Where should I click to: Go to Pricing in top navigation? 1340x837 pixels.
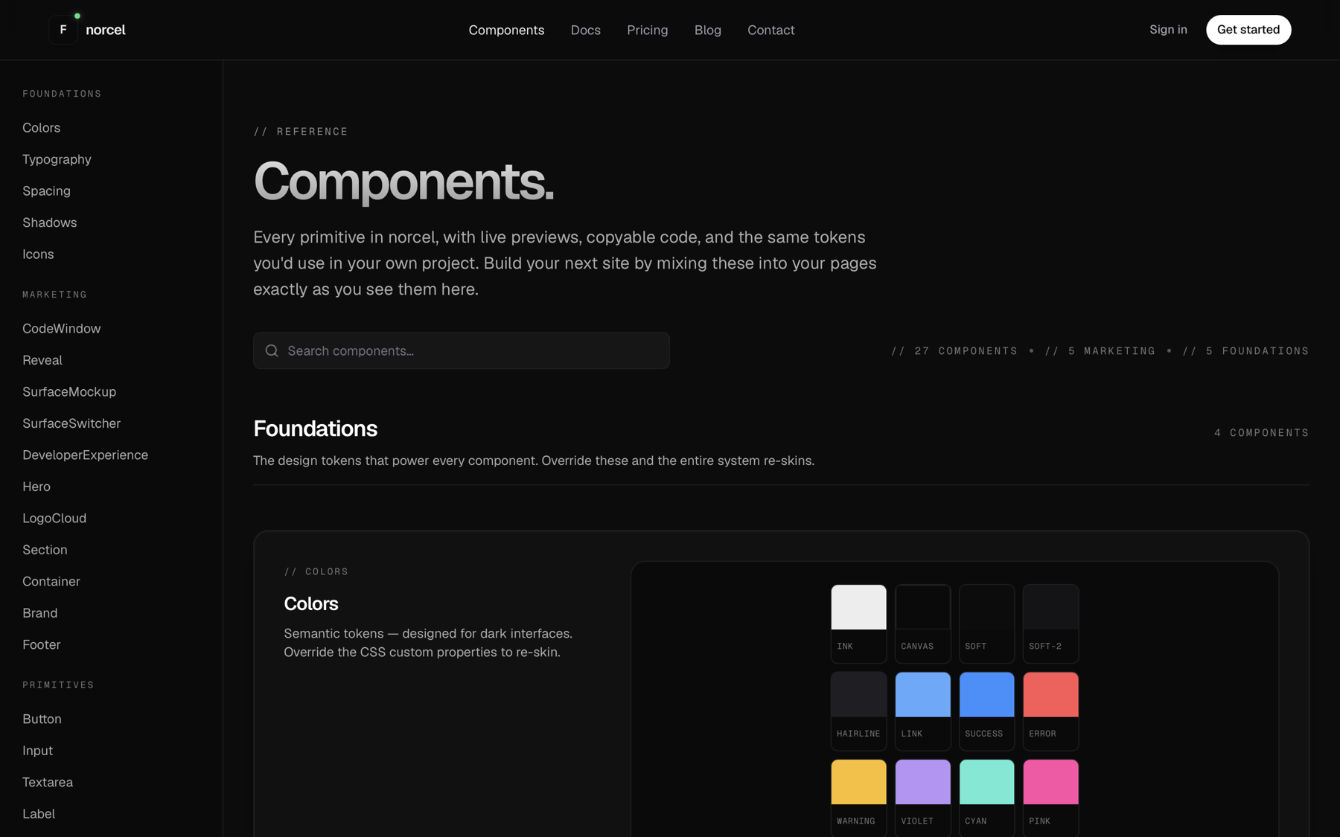[x=647, y=30]
